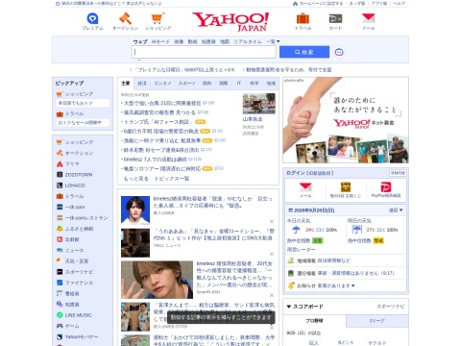Open 天気・災害 in the left service list
This screenshot has width=461, height=346.
click(73, 261)
